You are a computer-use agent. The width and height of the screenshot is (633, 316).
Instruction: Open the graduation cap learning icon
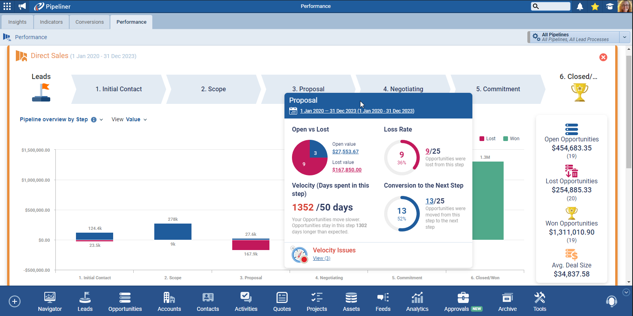610,6
